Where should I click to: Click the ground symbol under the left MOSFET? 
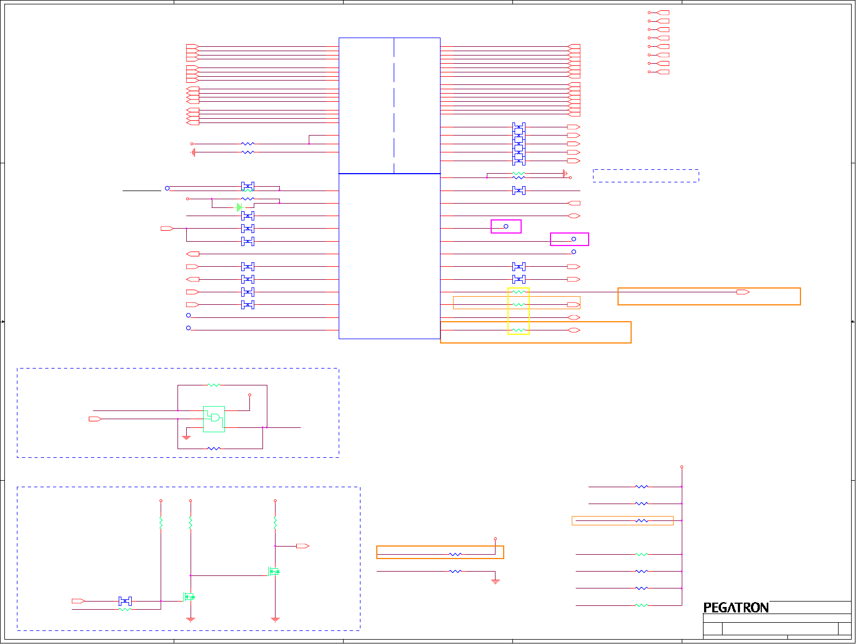coord(191,619)
